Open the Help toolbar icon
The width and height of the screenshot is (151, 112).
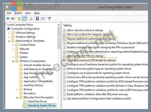37,18
